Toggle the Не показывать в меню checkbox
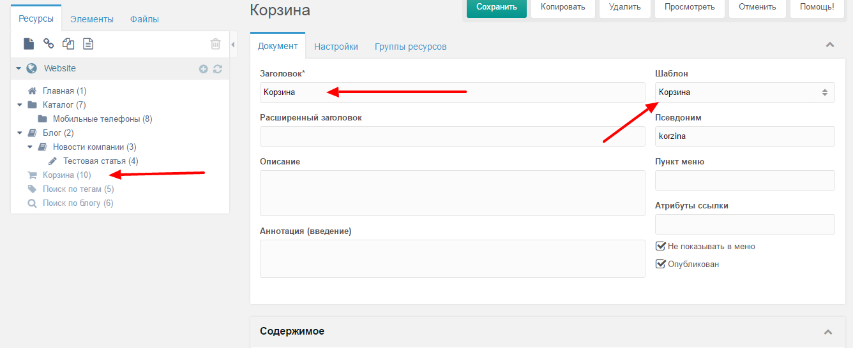853x348 pixels. [661, 246]
